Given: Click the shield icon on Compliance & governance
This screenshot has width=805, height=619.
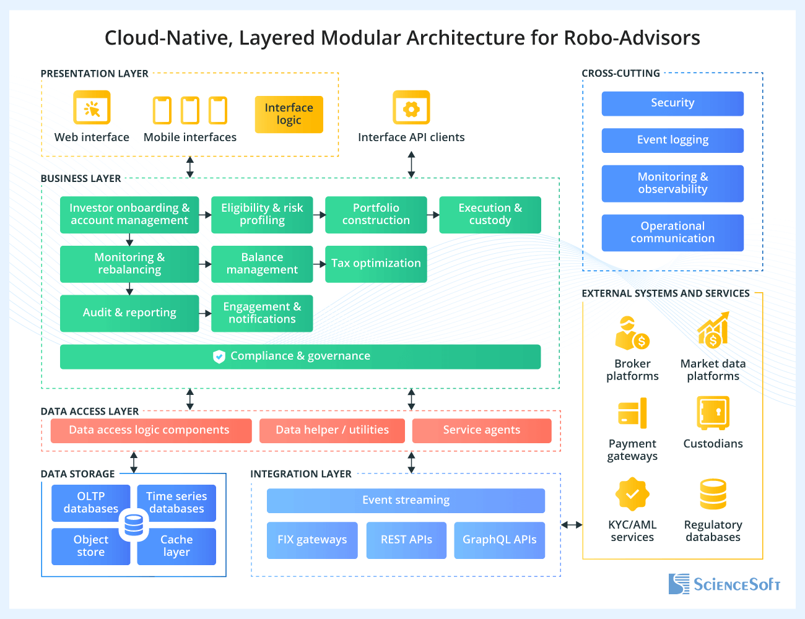Looking at the screenshot, I should 219,357.
